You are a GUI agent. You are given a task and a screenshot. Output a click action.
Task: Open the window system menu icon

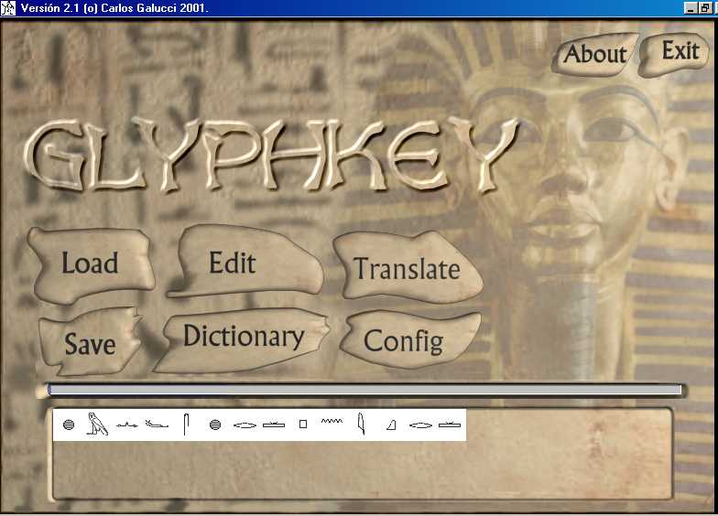[7, 7]
